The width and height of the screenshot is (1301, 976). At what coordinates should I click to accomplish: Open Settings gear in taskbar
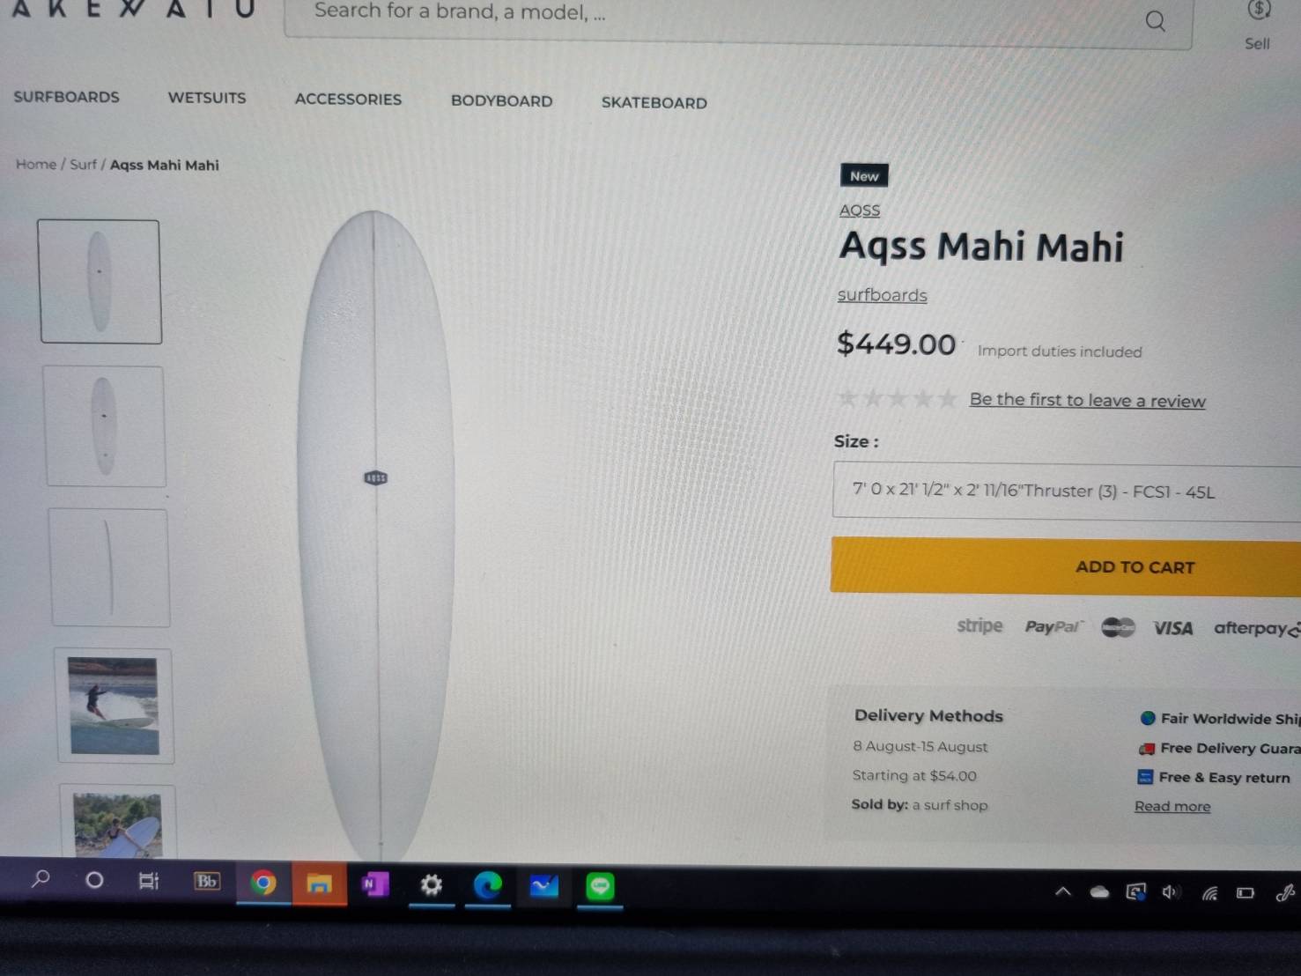click(x=431, y=884)
